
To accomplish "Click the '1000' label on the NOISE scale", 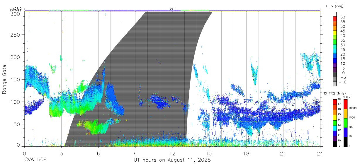I will click(x=352, y=117).
